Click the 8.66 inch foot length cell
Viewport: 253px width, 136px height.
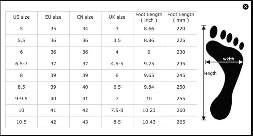click(x=149, y=29)
